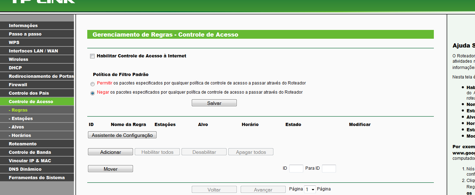
Task: Open Informações in the sidebar
Action: click(37, 25)
